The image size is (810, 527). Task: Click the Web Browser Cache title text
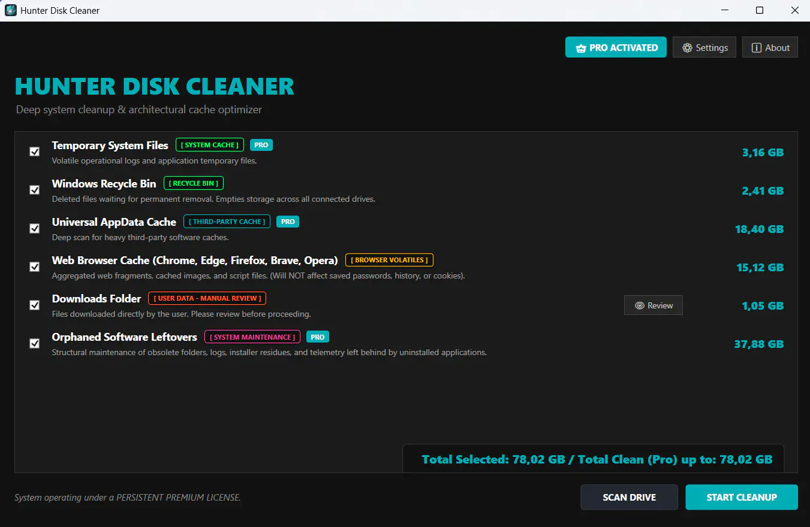195,261
